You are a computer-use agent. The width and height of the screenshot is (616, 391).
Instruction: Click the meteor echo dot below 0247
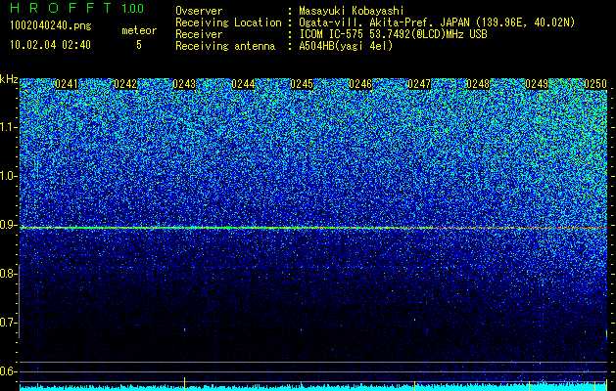414,320
